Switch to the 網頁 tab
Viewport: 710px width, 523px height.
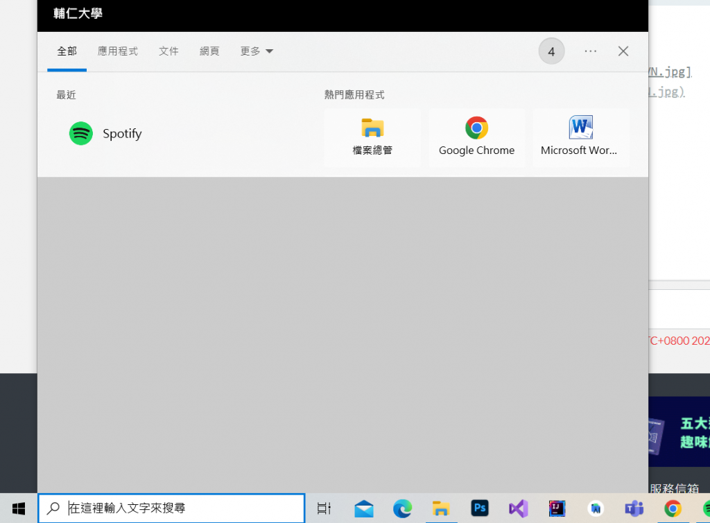click(209, 51)
